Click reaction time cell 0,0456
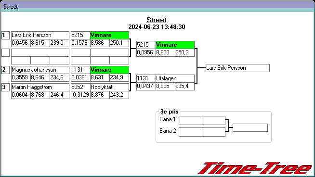 21,43
